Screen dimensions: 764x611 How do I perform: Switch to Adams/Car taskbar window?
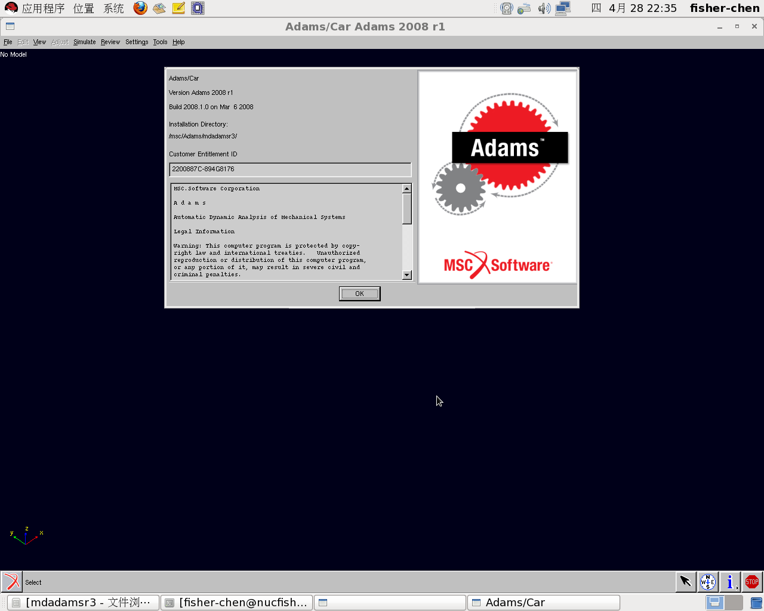pyautogui.click(x=543, y=603)
